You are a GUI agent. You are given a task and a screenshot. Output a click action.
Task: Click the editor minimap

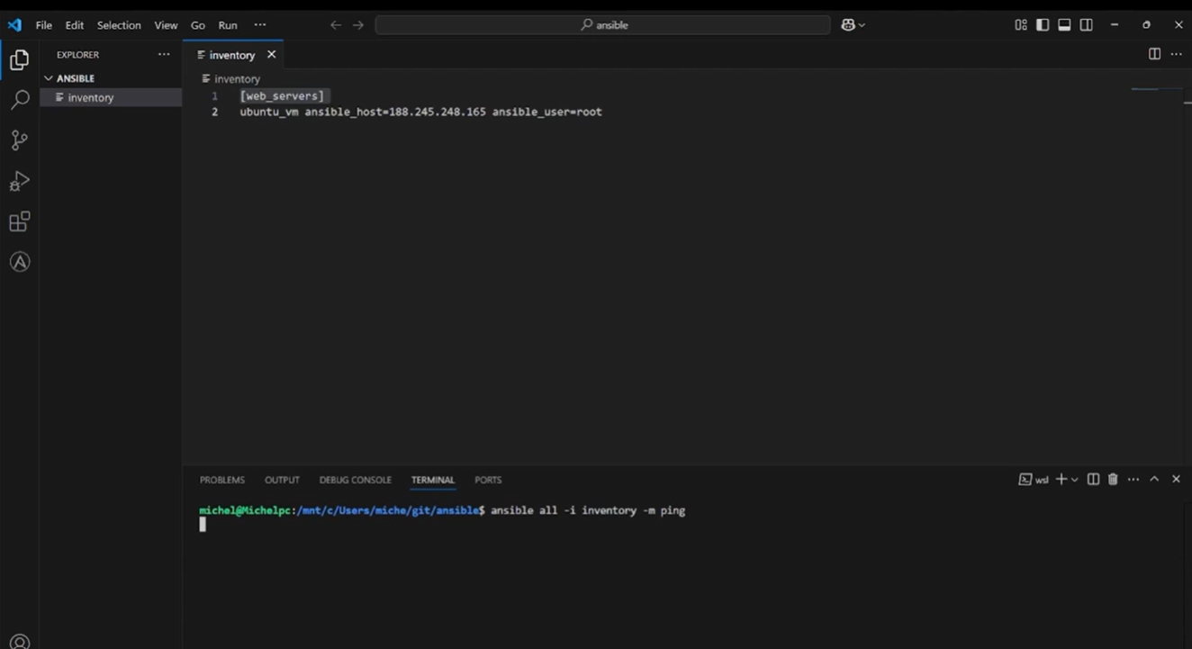point(1156,89)
